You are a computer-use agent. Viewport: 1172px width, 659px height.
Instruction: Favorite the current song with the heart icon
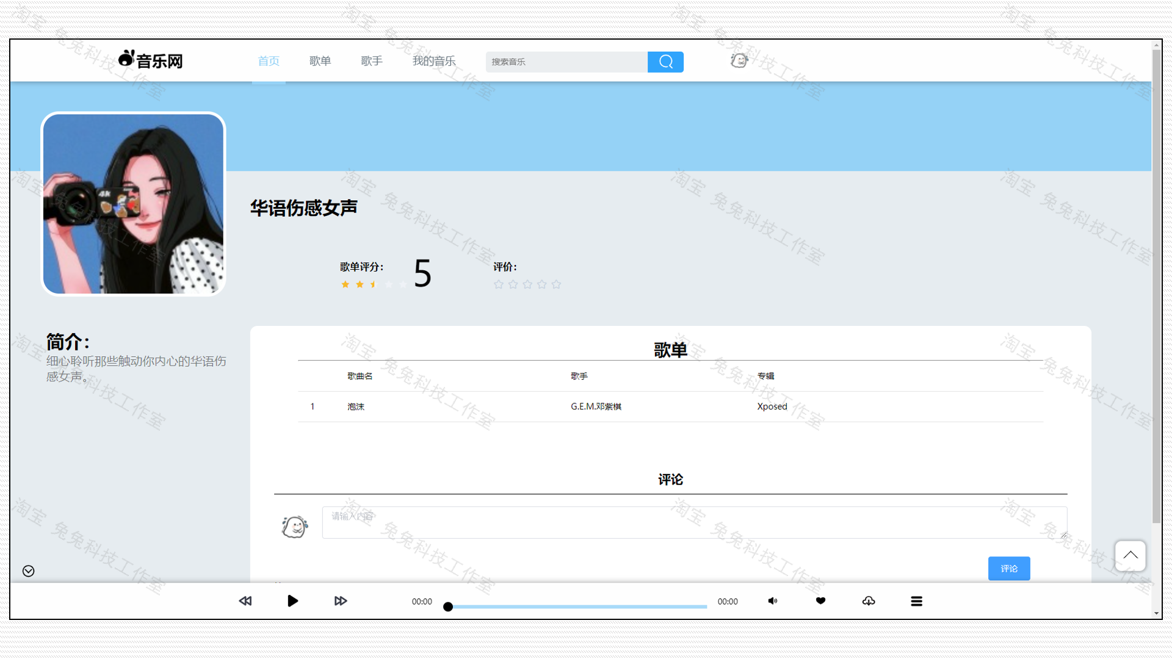(x=820, y=600)
